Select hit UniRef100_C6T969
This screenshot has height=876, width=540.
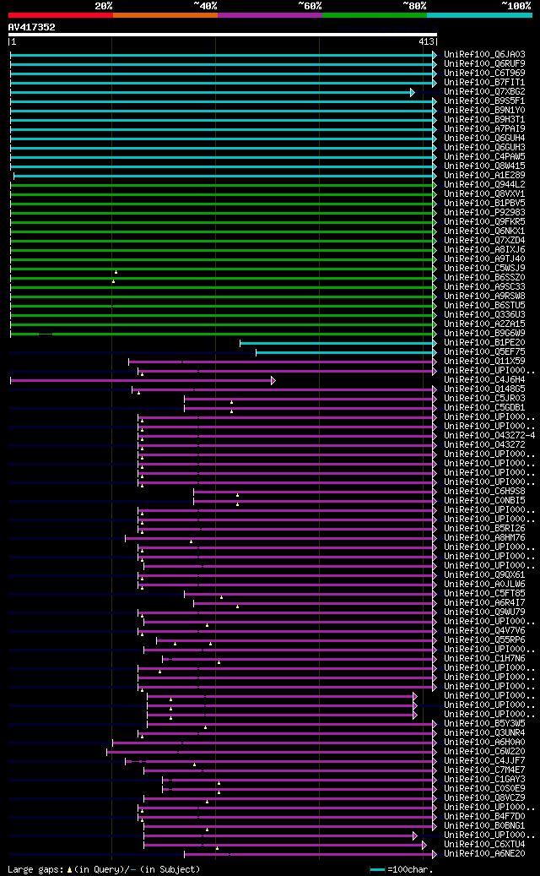tap(484, 73)
